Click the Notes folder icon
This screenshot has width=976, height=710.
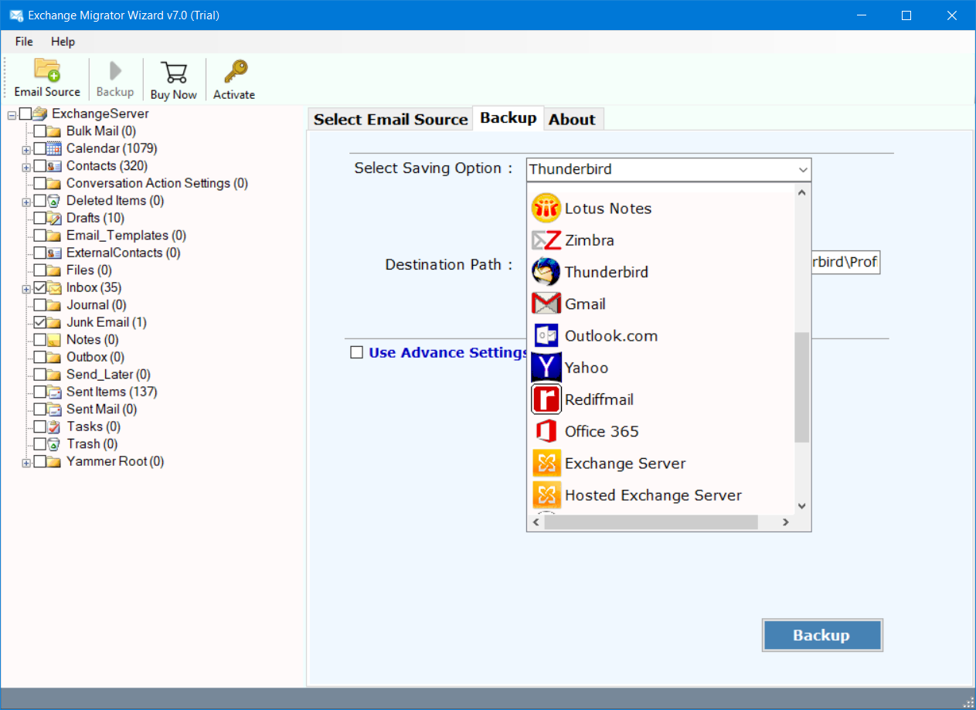tap(54, 340)
